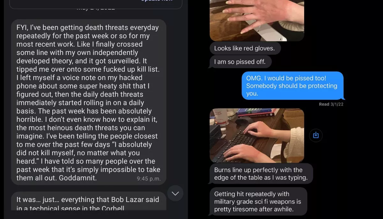Open the hand on wooden table photo
Screen dimensions: 383x219
click(x=257, y=20)
